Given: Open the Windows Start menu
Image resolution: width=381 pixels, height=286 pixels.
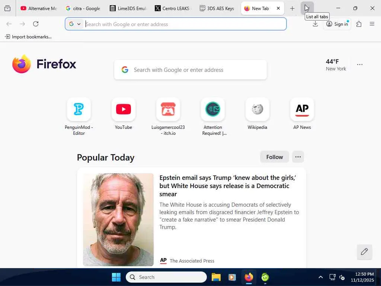Looking at the screenshot, I should 116,277.
